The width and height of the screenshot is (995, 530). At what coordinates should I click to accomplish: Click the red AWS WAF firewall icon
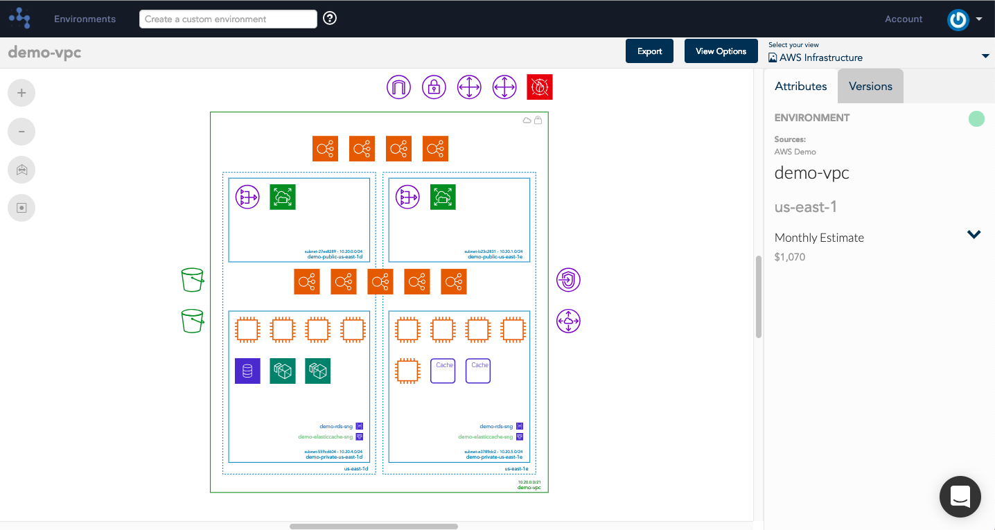click(540, 87)
